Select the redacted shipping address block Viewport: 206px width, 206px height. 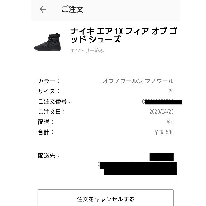click(x=138, y=164)
